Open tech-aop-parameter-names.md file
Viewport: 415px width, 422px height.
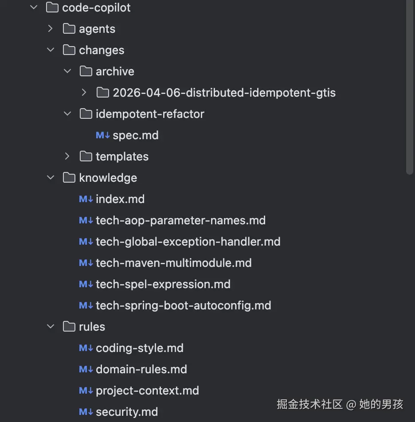pyautogui.click(x=180, y=220)
